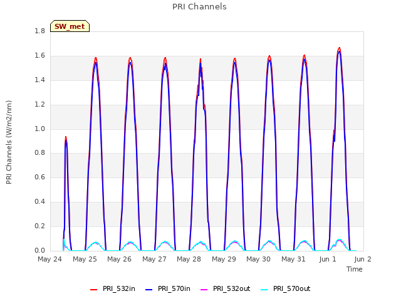Click the May 25 x-axis tick label
This screenshot has width=401, height=301.
point(85,259)
